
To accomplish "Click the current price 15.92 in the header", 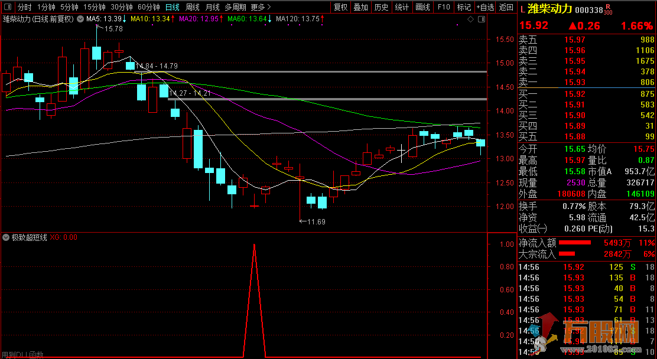I will coord(534,26).
